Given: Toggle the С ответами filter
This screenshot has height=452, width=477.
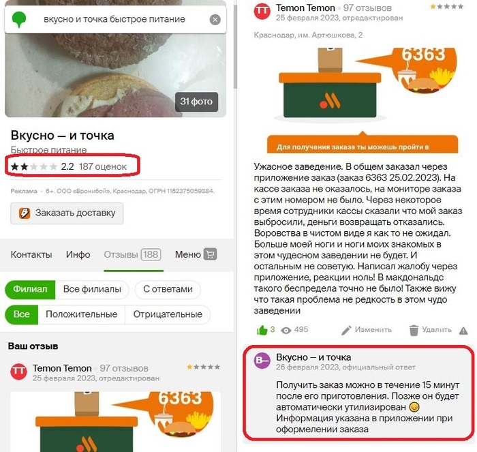Looking at the screenshot, I should pos(168,289).
